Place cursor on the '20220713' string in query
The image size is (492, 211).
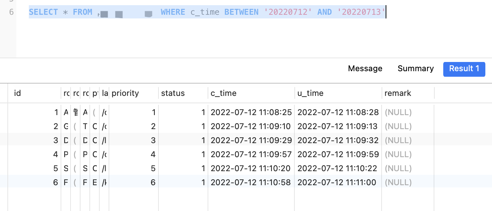tap(361, 12)
